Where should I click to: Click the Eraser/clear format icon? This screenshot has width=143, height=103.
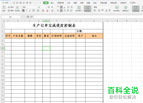point(52,11)
